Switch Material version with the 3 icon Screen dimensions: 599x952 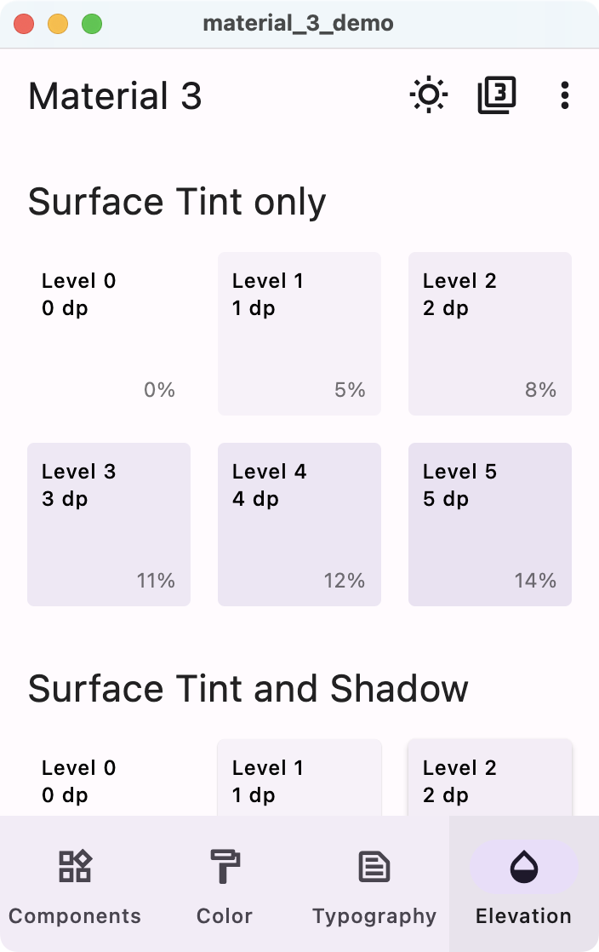click(x=497, y=95)
